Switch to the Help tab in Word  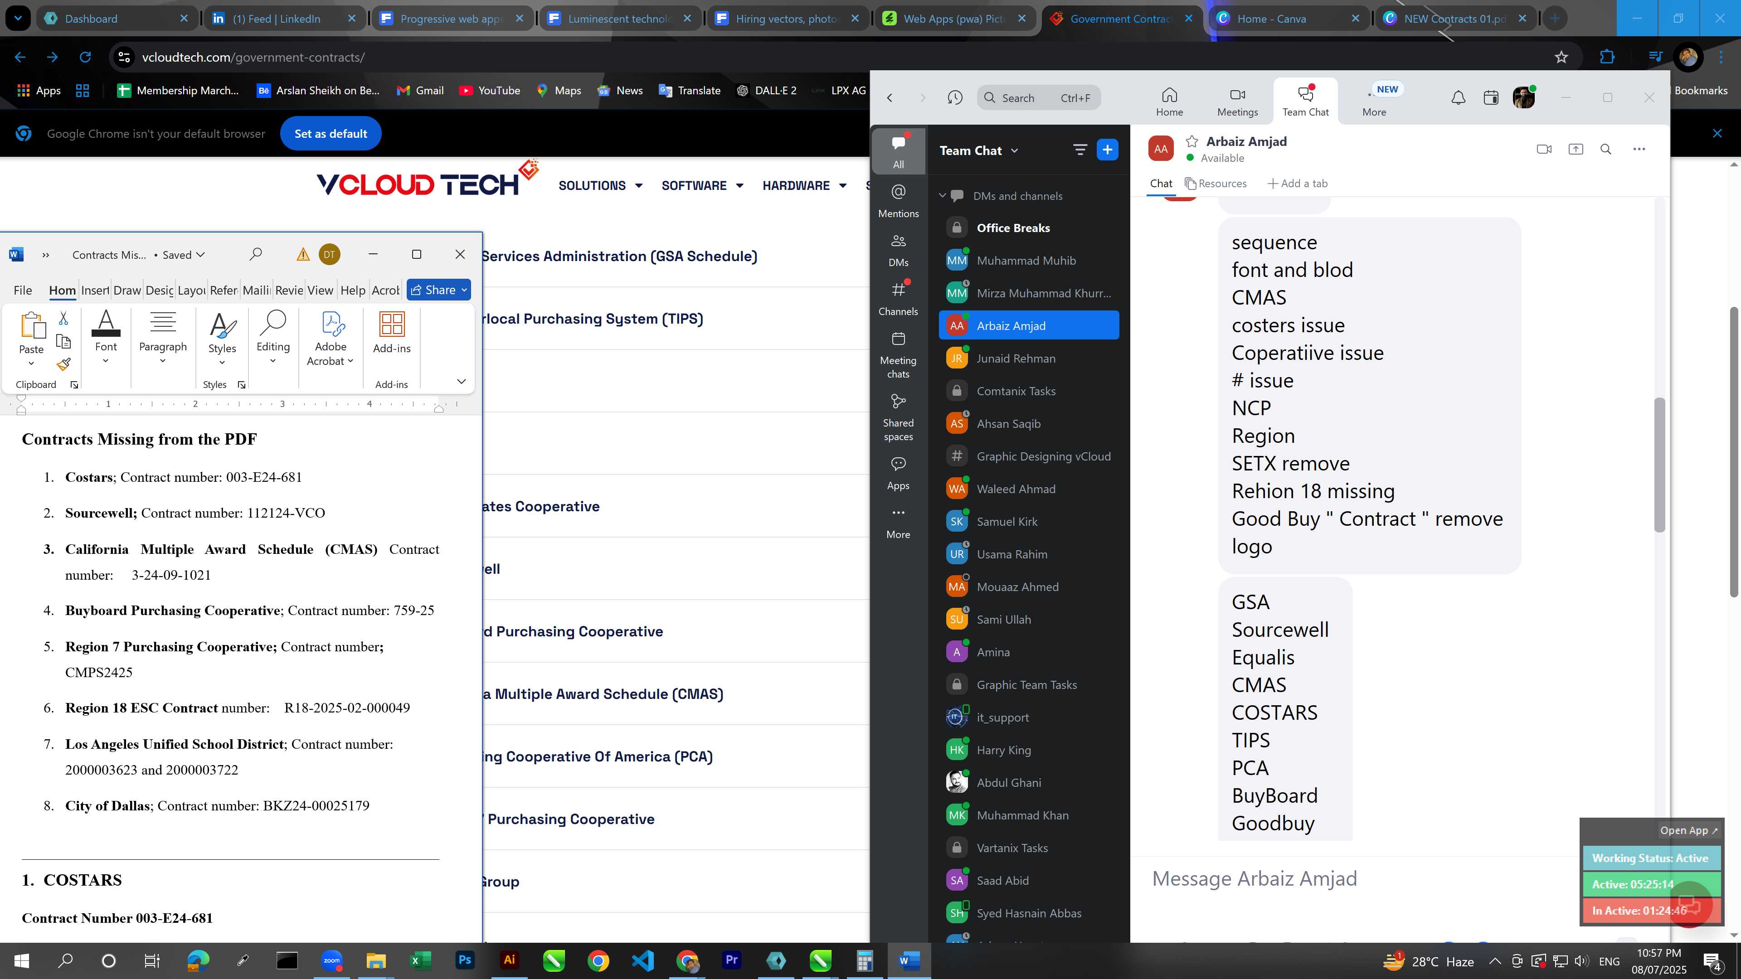(x=353, y=290)
